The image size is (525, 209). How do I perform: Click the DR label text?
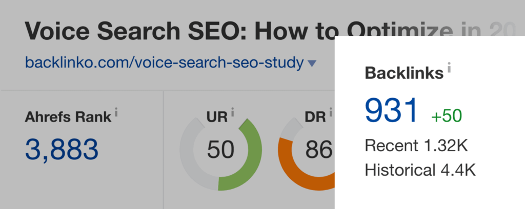[x=315, y=117]
